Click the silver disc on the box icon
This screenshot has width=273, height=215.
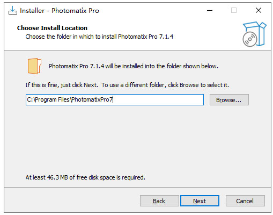tap(250, 39)
